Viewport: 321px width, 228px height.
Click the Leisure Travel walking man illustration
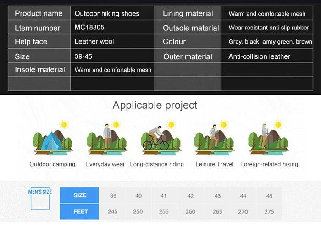[214, 137]
